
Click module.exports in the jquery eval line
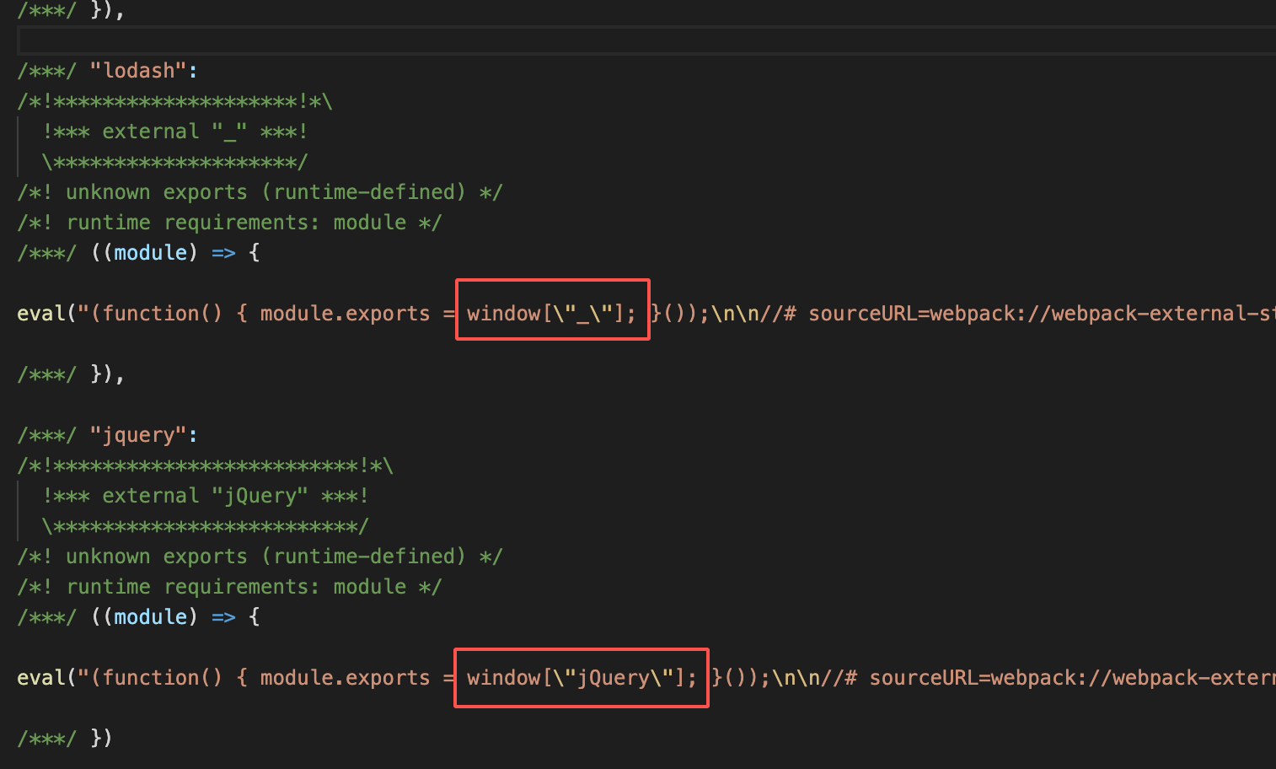[346, 678]
